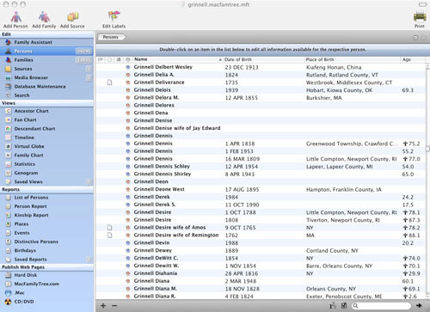Open the Kinship Report

[x=46, y=215]
